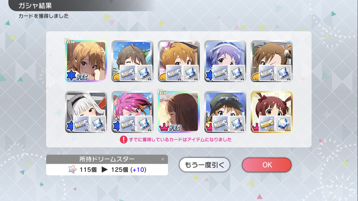Click the ticket icon on SR card
This screenshot has width=358, height=201.
267,124
